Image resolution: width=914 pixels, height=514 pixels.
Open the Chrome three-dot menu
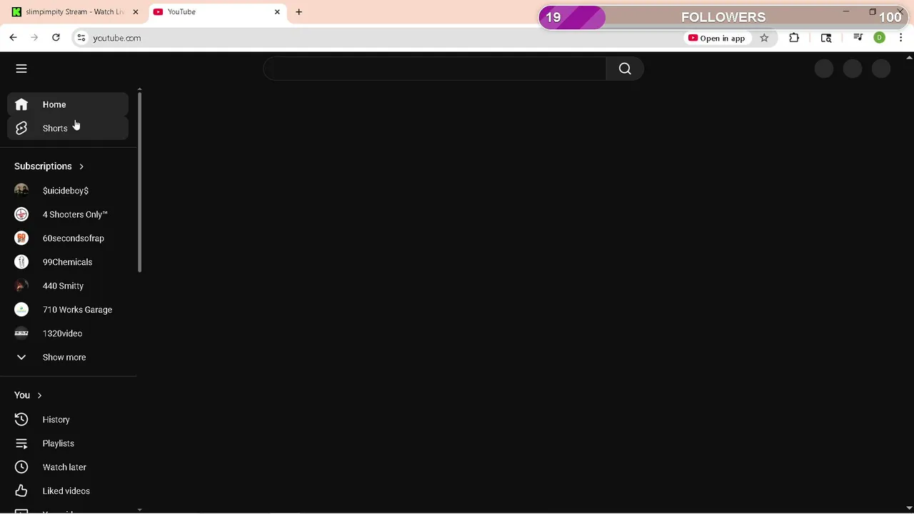tap(901, 38)
